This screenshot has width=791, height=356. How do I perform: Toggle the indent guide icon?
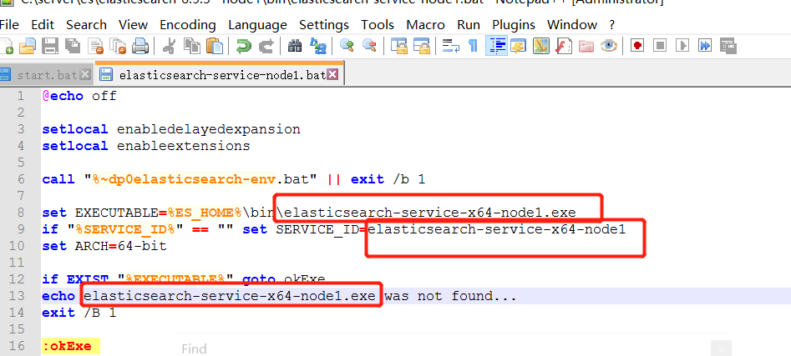496,47
